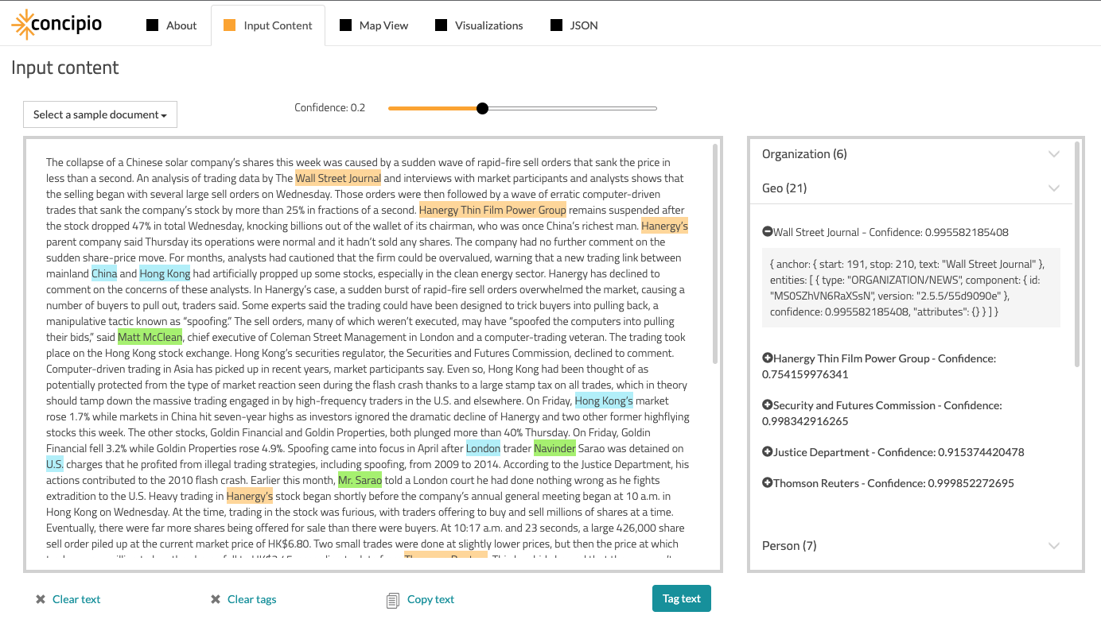
Task: Click the clipboard icon beside Copy text
Action: [x=392, y=598]
